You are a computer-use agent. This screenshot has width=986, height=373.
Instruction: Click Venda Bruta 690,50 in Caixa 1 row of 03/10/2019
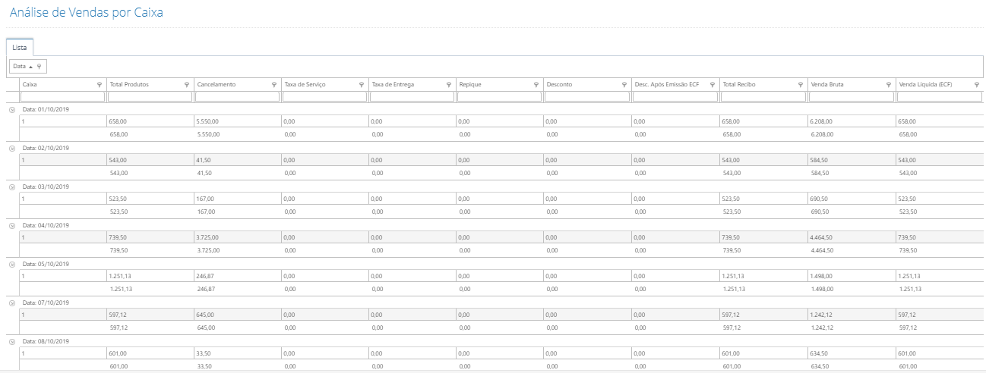820,199
